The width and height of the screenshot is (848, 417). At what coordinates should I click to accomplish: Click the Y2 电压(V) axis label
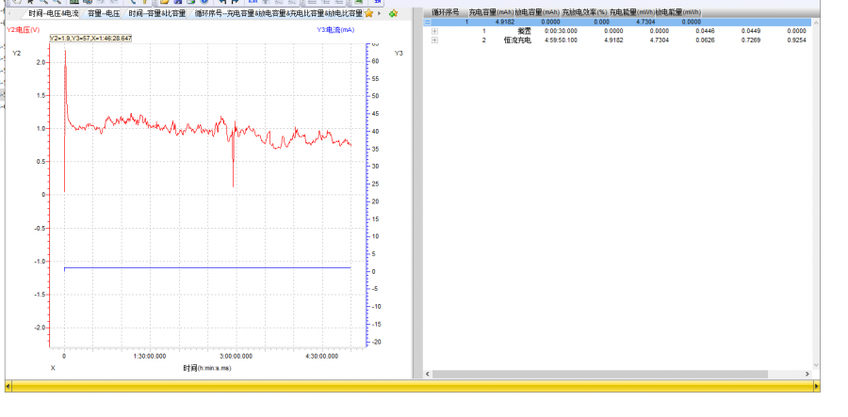tap(24, 30)
